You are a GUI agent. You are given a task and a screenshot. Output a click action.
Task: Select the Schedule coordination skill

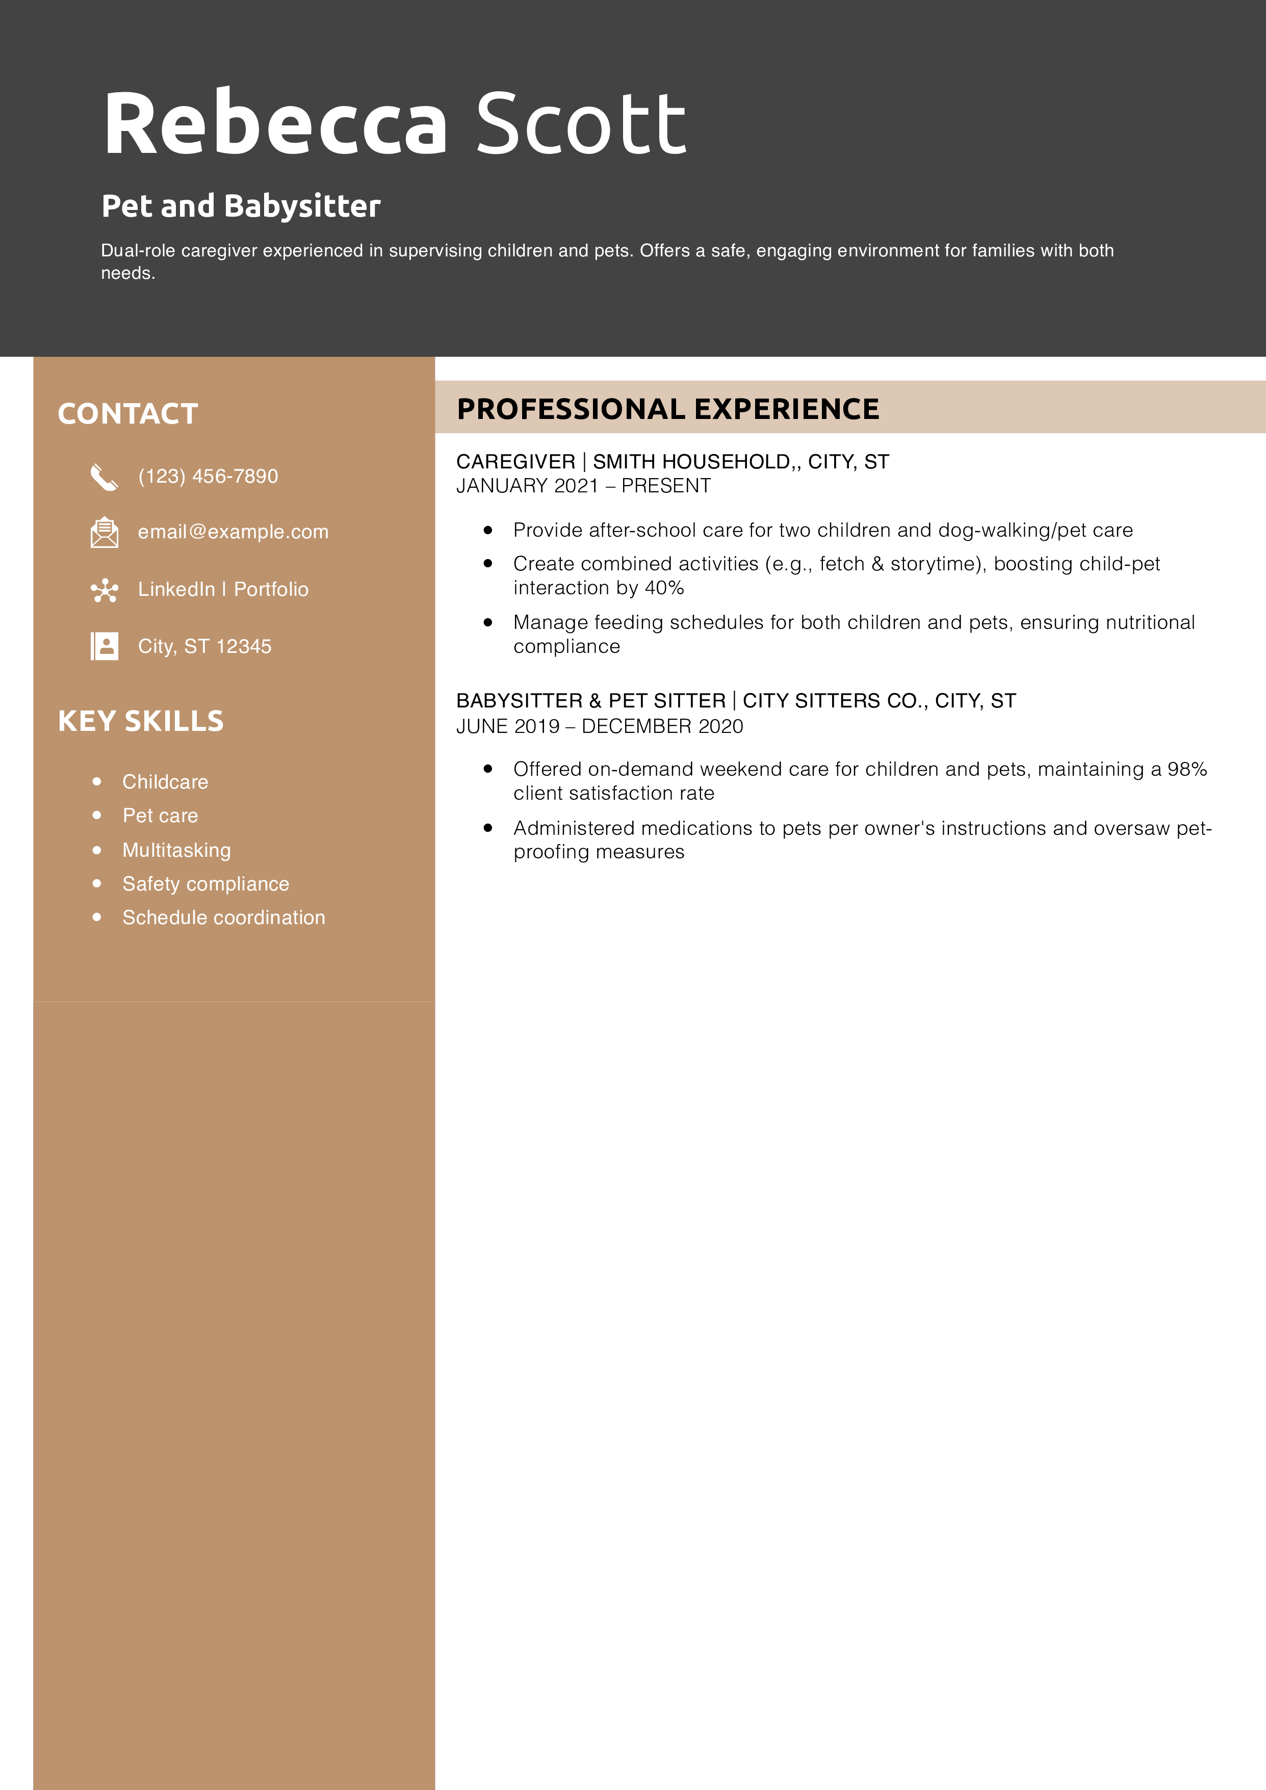pos(224,917)
